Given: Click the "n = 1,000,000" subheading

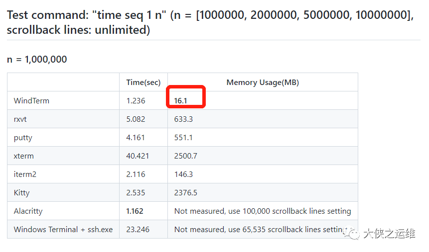Looking at the screenshot, I should point(37,59).
